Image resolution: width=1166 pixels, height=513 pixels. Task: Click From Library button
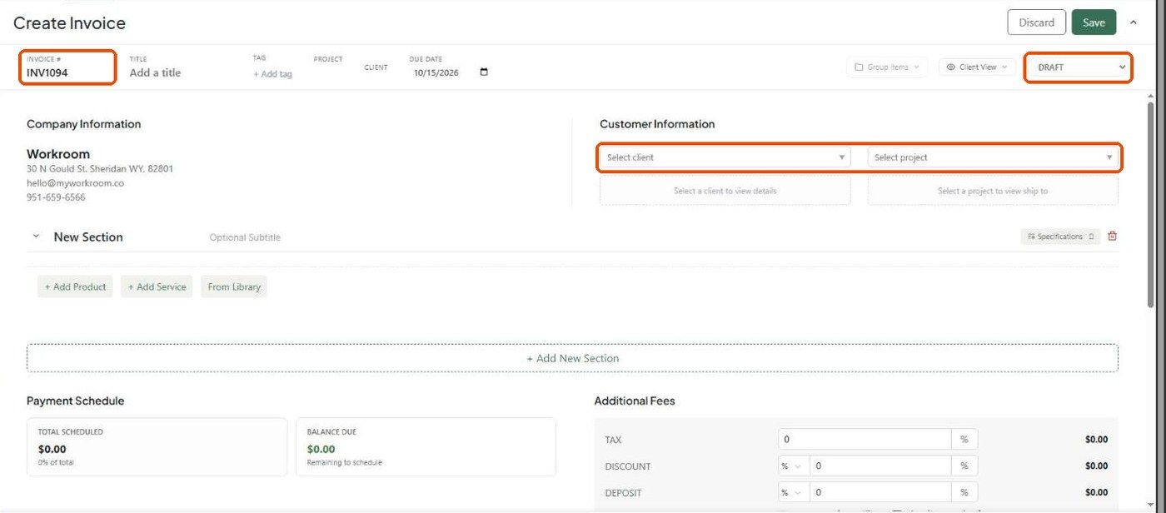(234, 286)
